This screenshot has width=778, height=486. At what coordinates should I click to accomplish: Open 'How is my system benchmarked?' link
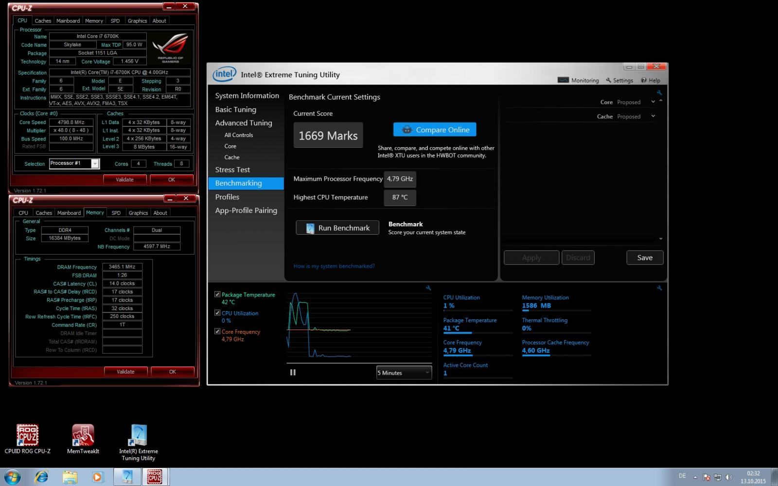click(334, 266)
